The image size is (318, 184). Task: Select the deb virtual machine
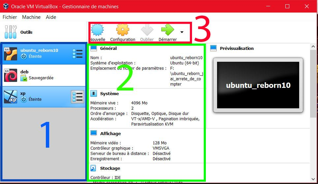[44, 75]
